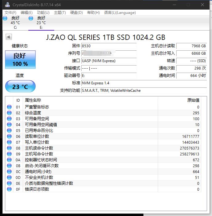Screen dimensions: 212x216
Task: Click the 良好 100 % health status button
Action: (x=20, y=60)
